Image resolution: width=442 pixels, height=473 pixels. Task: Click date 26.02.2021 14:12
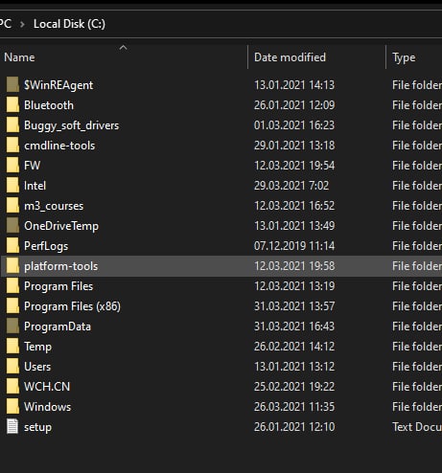tap(294, 347)
